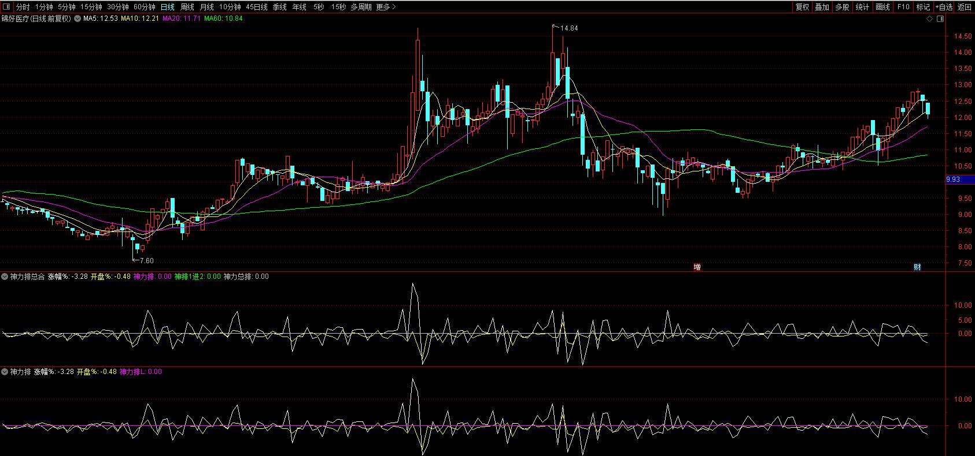Click the 神力排1进2: 0.00 label
This screenshot has width=975, height=456.
[197, 276]
